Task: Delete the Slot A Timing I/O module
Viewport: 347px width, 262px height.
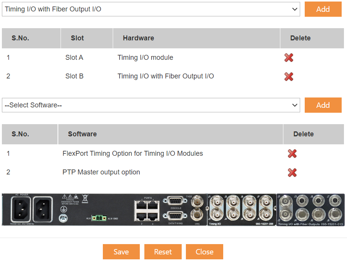Action: tap(288, 58)
